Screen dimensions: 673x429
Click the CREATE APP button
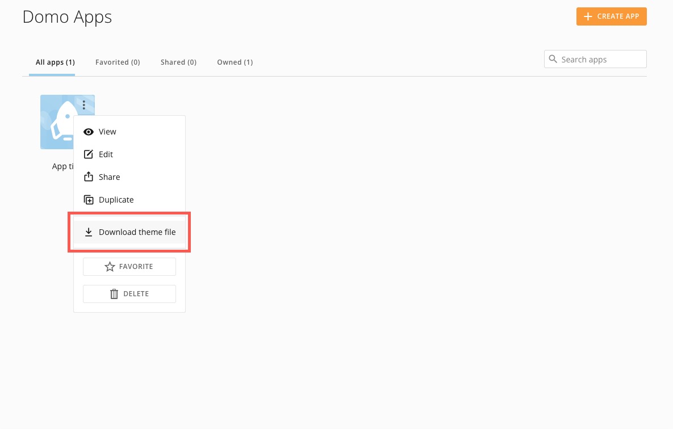(611, 16)
